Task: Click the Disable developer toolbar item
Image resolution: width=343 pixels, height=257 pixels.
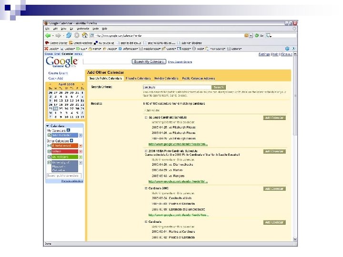Action: click(52, 49)
